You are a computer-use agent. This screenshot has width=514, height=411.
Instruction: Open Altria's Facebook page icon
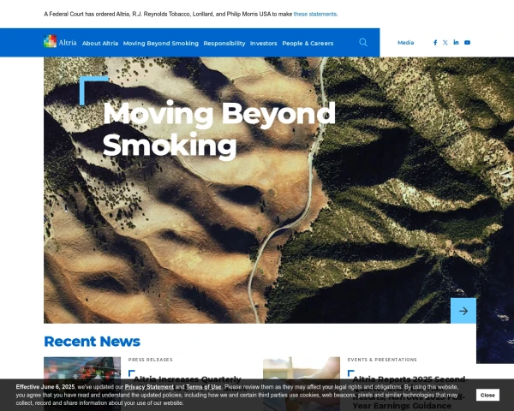(x=435, y=42)
